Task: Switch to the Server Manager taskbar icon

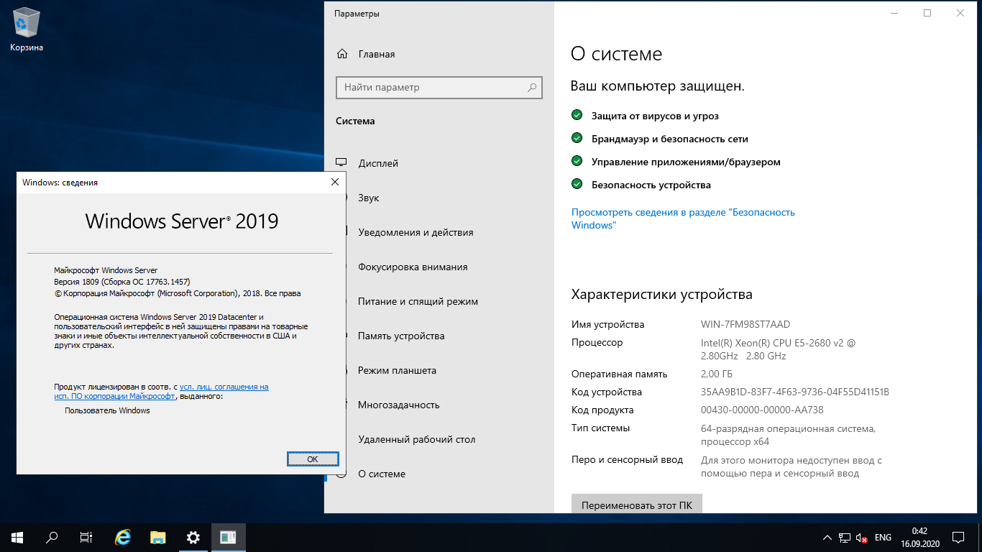Action: click(229, 538)
